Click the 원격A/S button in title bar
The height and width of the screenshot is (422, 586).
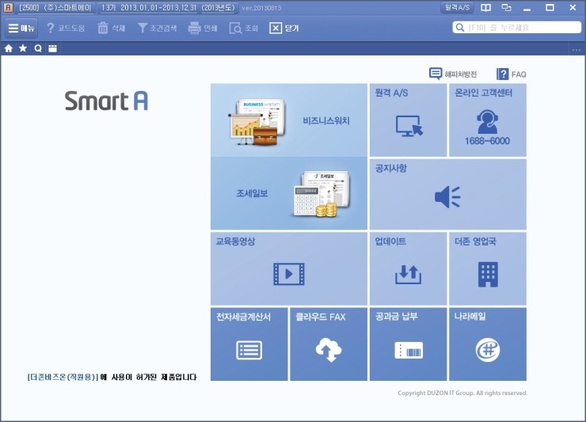[457, 7]
